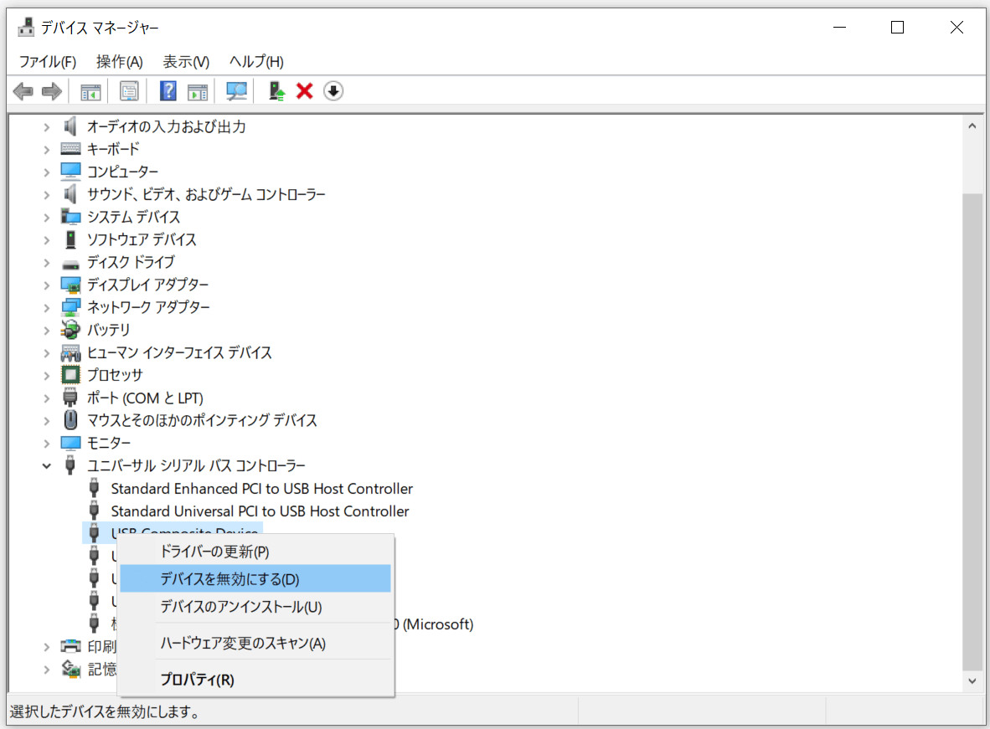Click the USB icon beside Standard Enhanced PCI controller

click(94, 488)
